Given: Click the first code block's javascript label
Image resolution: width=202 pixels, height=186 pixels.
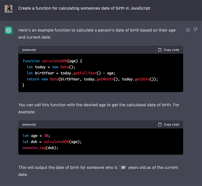Looking at the screenshot, I should coord(29,50).
